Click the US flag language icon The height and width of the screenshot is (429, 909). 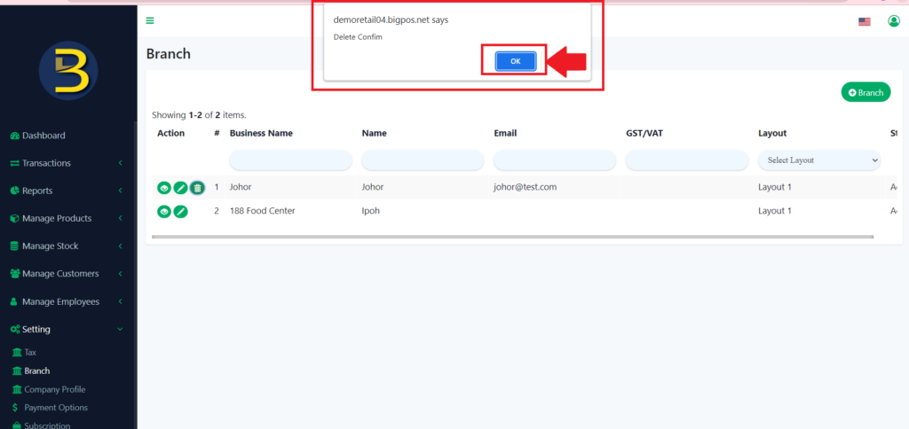pyautogui.click(x=864, y=21)
